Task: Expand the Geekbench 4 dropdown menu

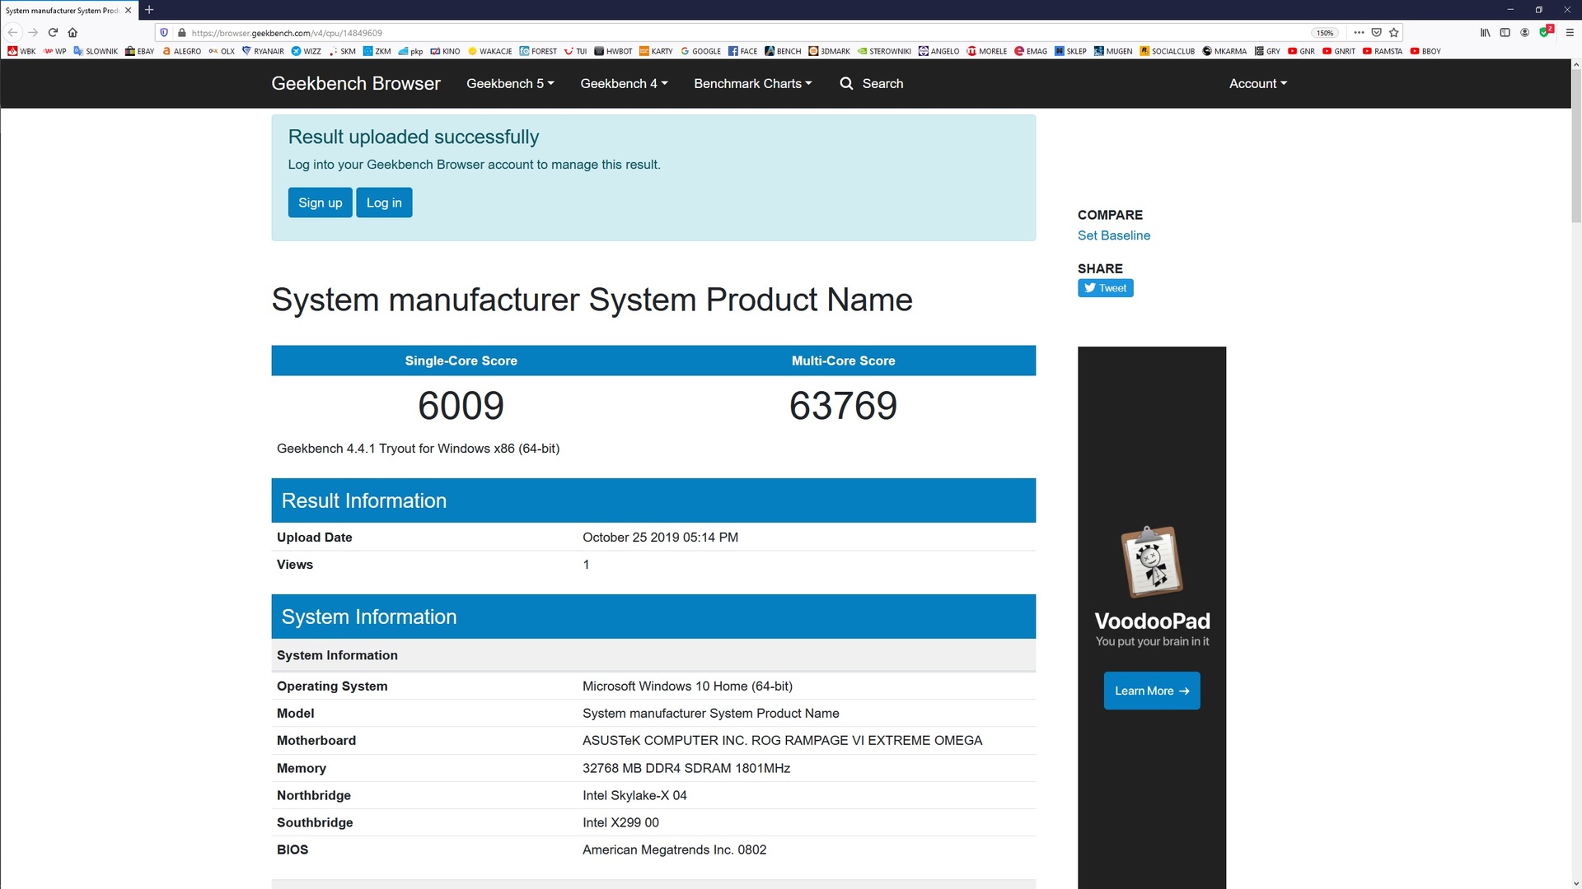Action: pyautogui.click(x=624, y=84)
